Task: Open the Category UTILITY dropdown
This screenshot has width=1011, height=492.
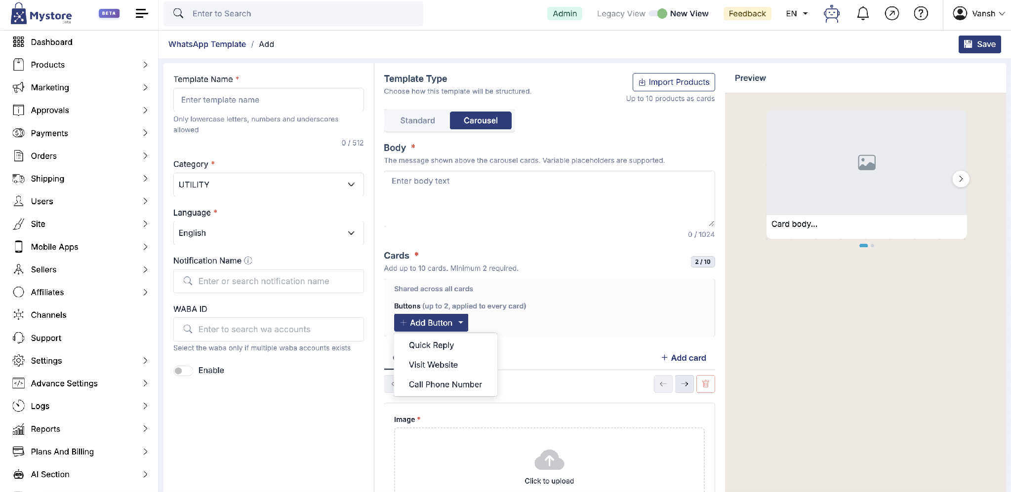Action: coord(268,185)
